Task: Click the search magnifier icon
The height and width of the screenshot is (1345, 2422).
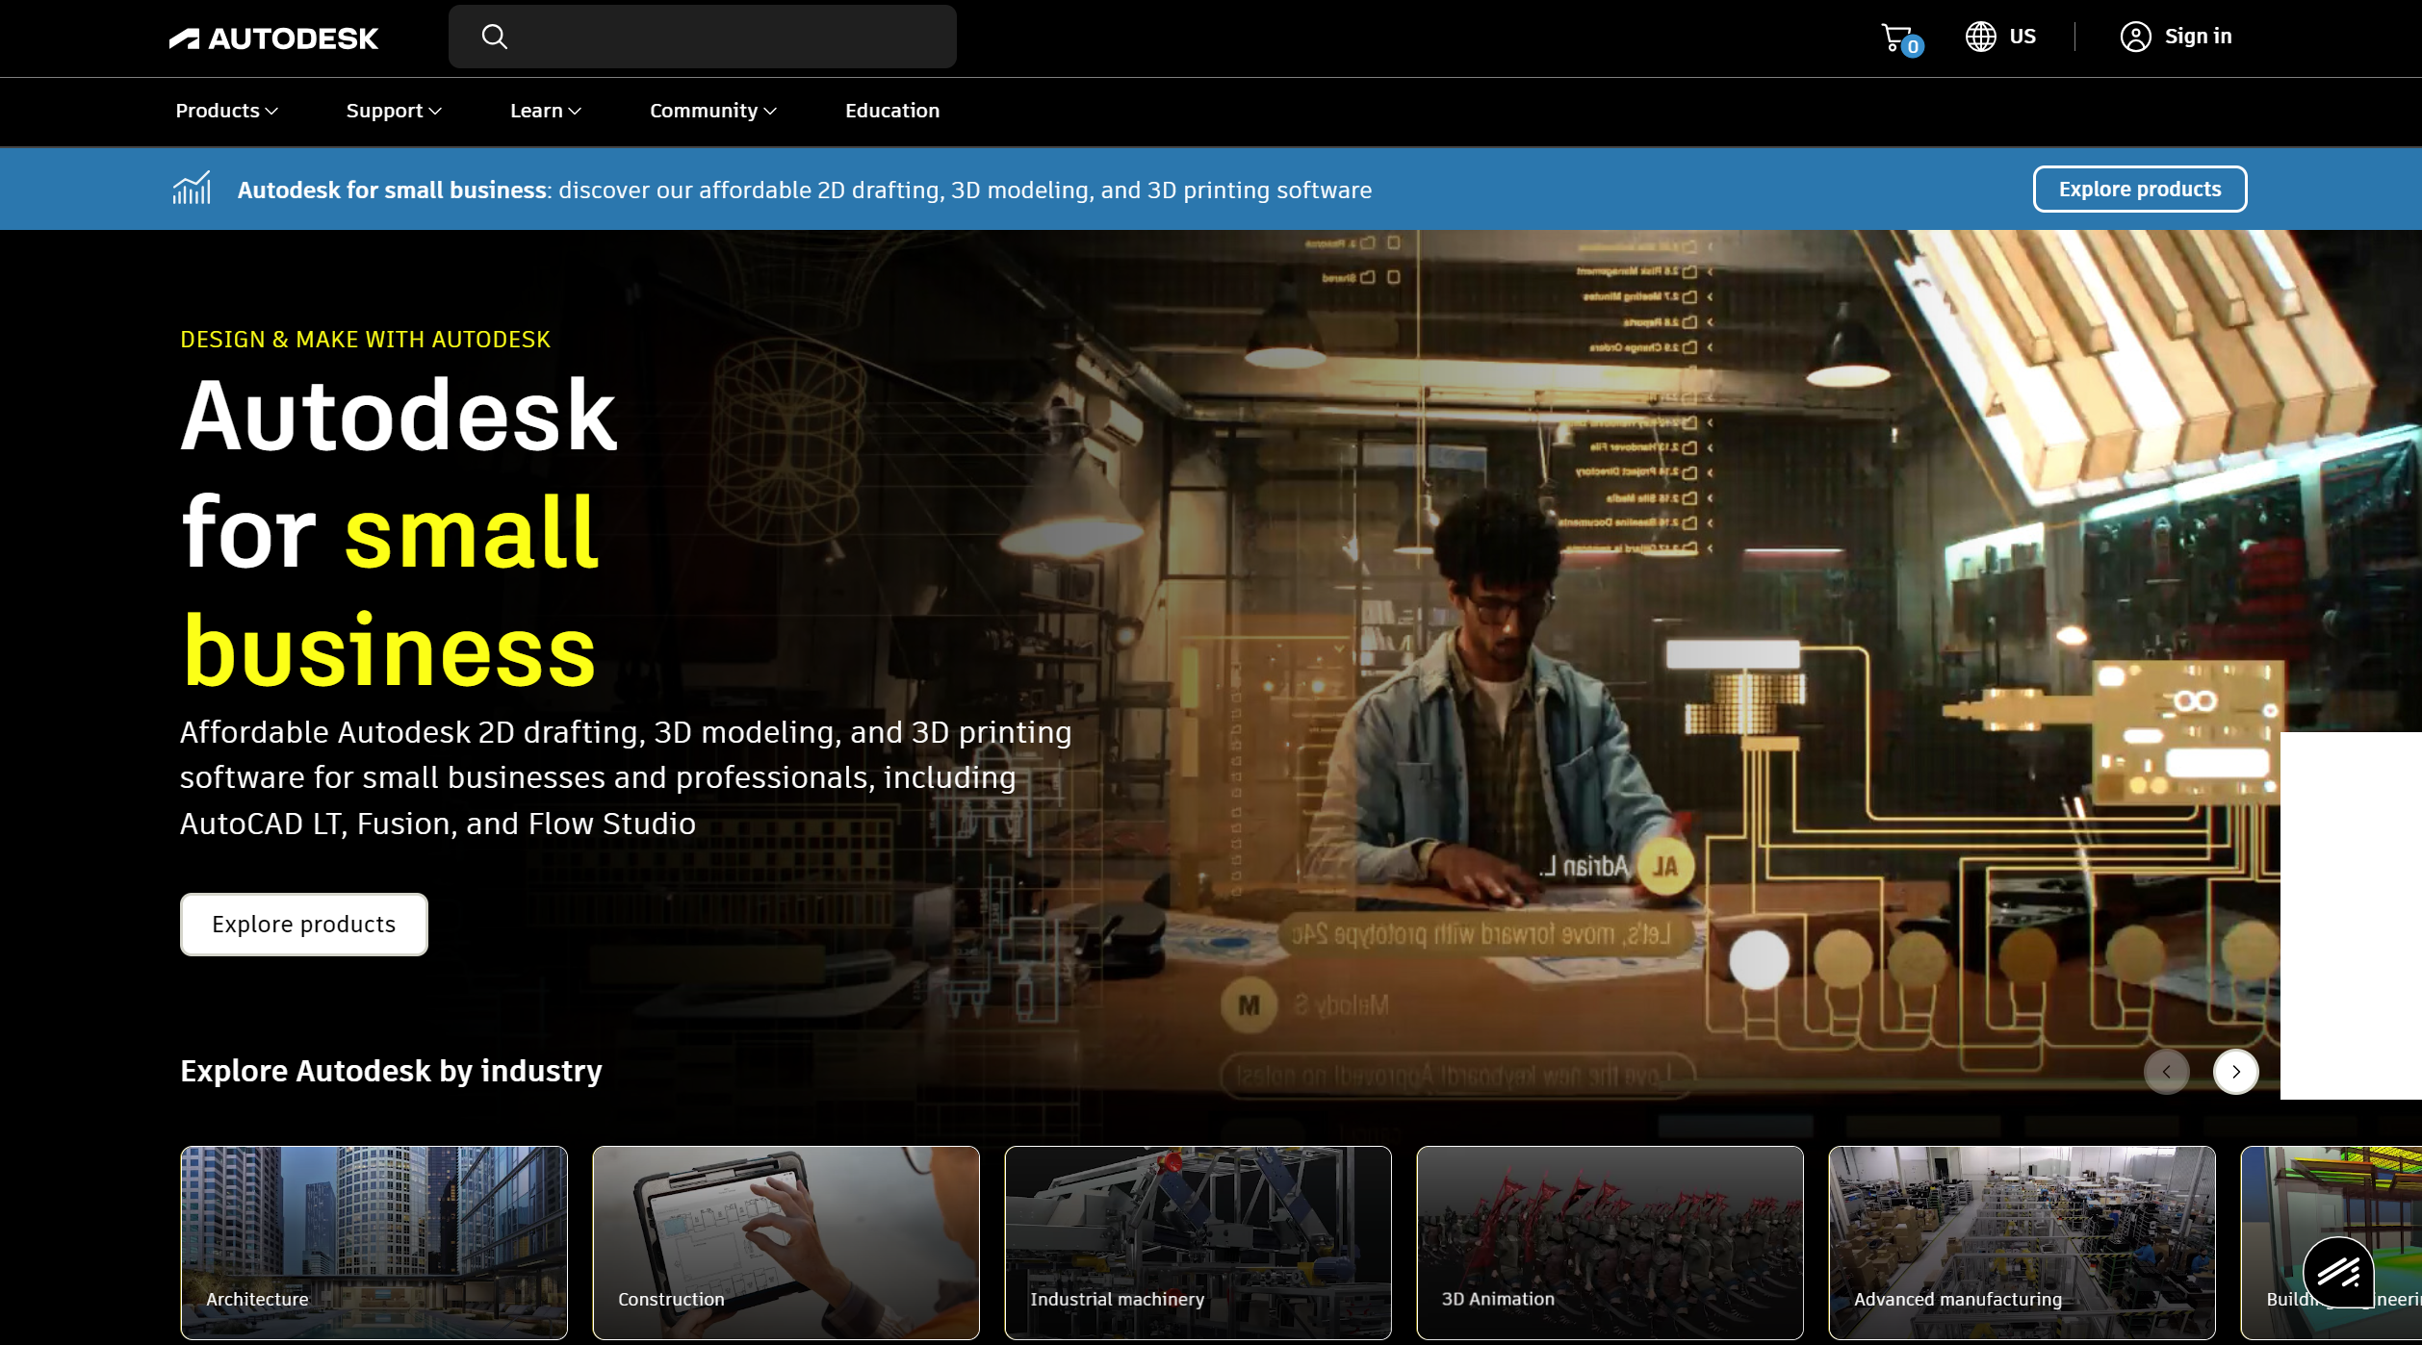Action: pyautogui.click(x=495, y=37)
